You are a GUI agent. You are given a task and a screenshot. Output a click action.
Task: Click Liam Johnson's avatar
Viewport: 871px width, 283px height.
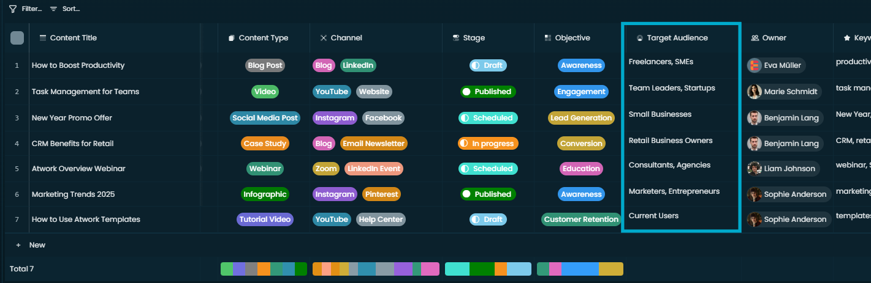(755, 169)
